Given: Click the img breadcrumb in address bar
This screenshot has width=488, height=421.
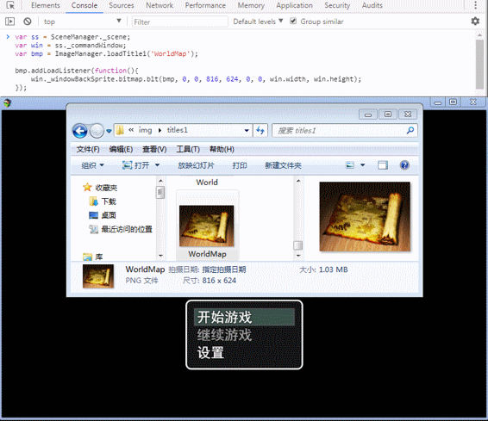Looking at the screenshot, I should (145, 130).
